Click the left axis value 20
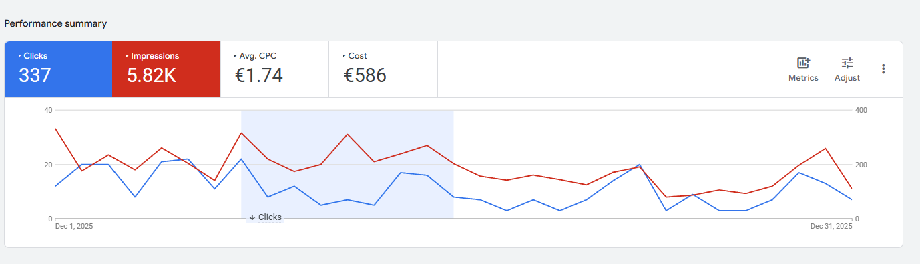 coord(48,165)
